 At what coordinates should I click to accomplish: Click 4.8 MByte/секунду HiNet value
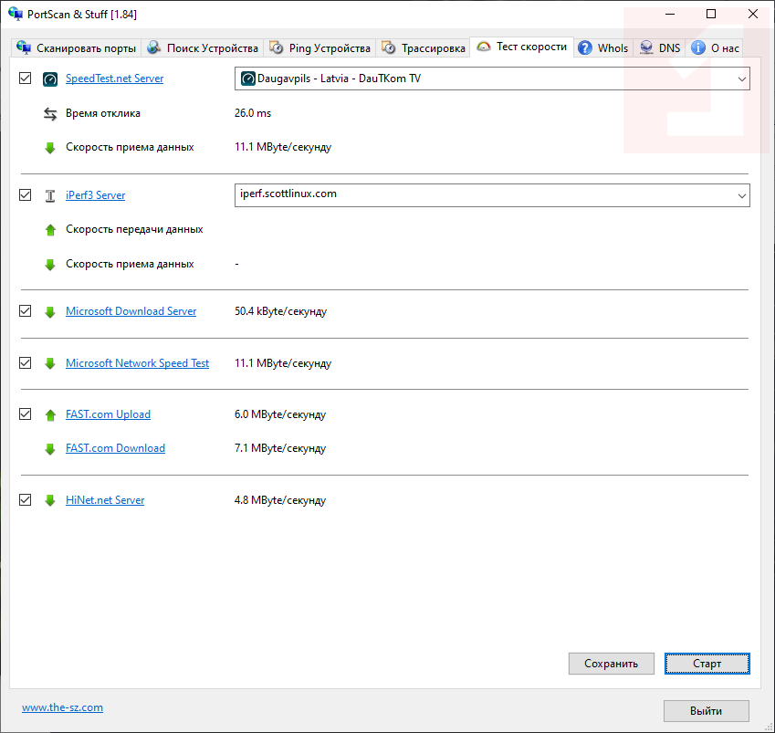click(x=279, y=499)
